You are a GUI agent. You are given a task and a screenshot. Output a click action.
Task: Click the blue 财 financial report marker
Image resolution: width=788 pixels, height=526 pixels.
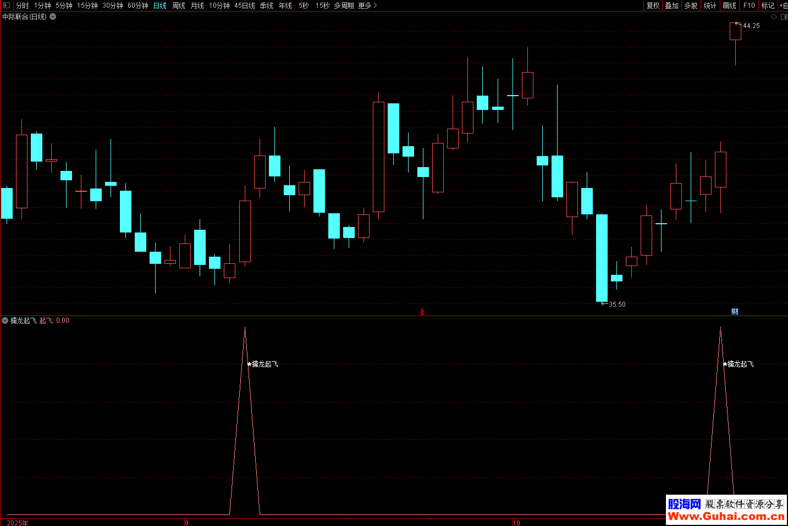tap(735, 312)
